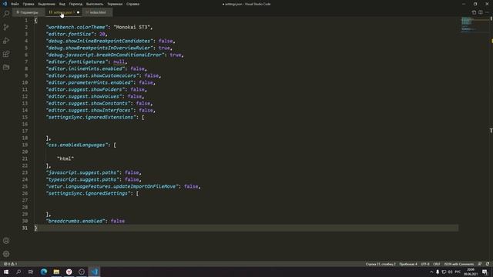Click the true value of breakOnConditionalError
Screen dimensions: 493x277
click(x=176, y=55)
